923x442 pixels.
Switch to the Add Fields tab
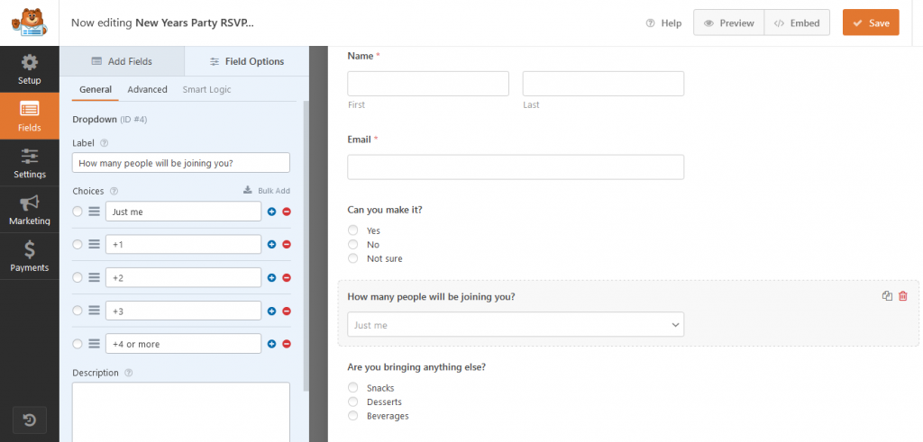pos(122,61)
